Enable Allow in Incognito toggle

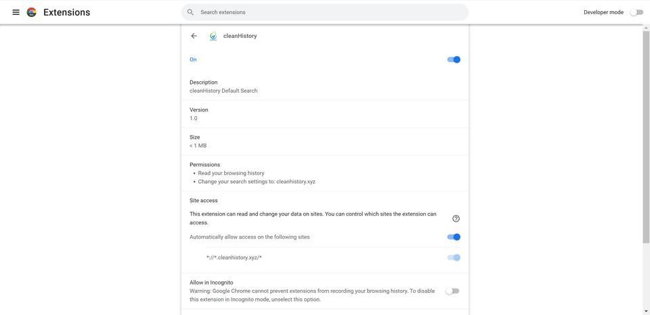click(452, 291)
